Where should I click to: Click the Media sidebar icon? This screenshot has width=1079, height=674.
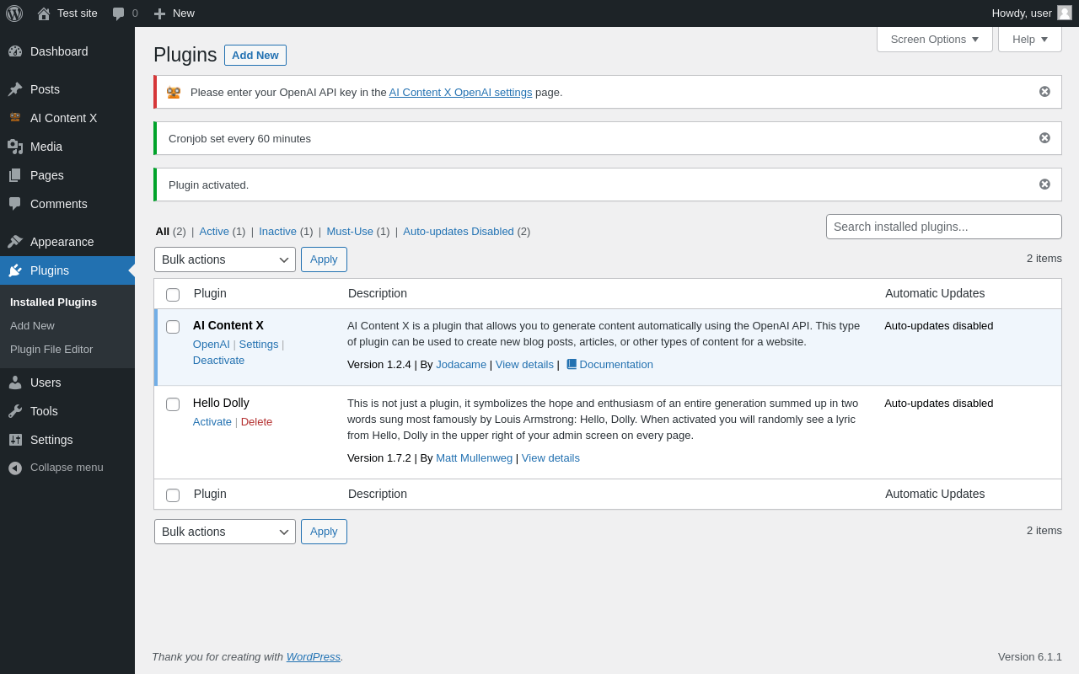point(15,147)
